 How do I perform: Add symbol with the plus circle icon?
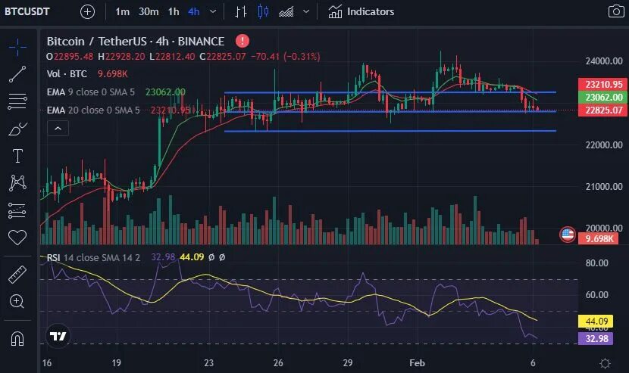(87, 11)
